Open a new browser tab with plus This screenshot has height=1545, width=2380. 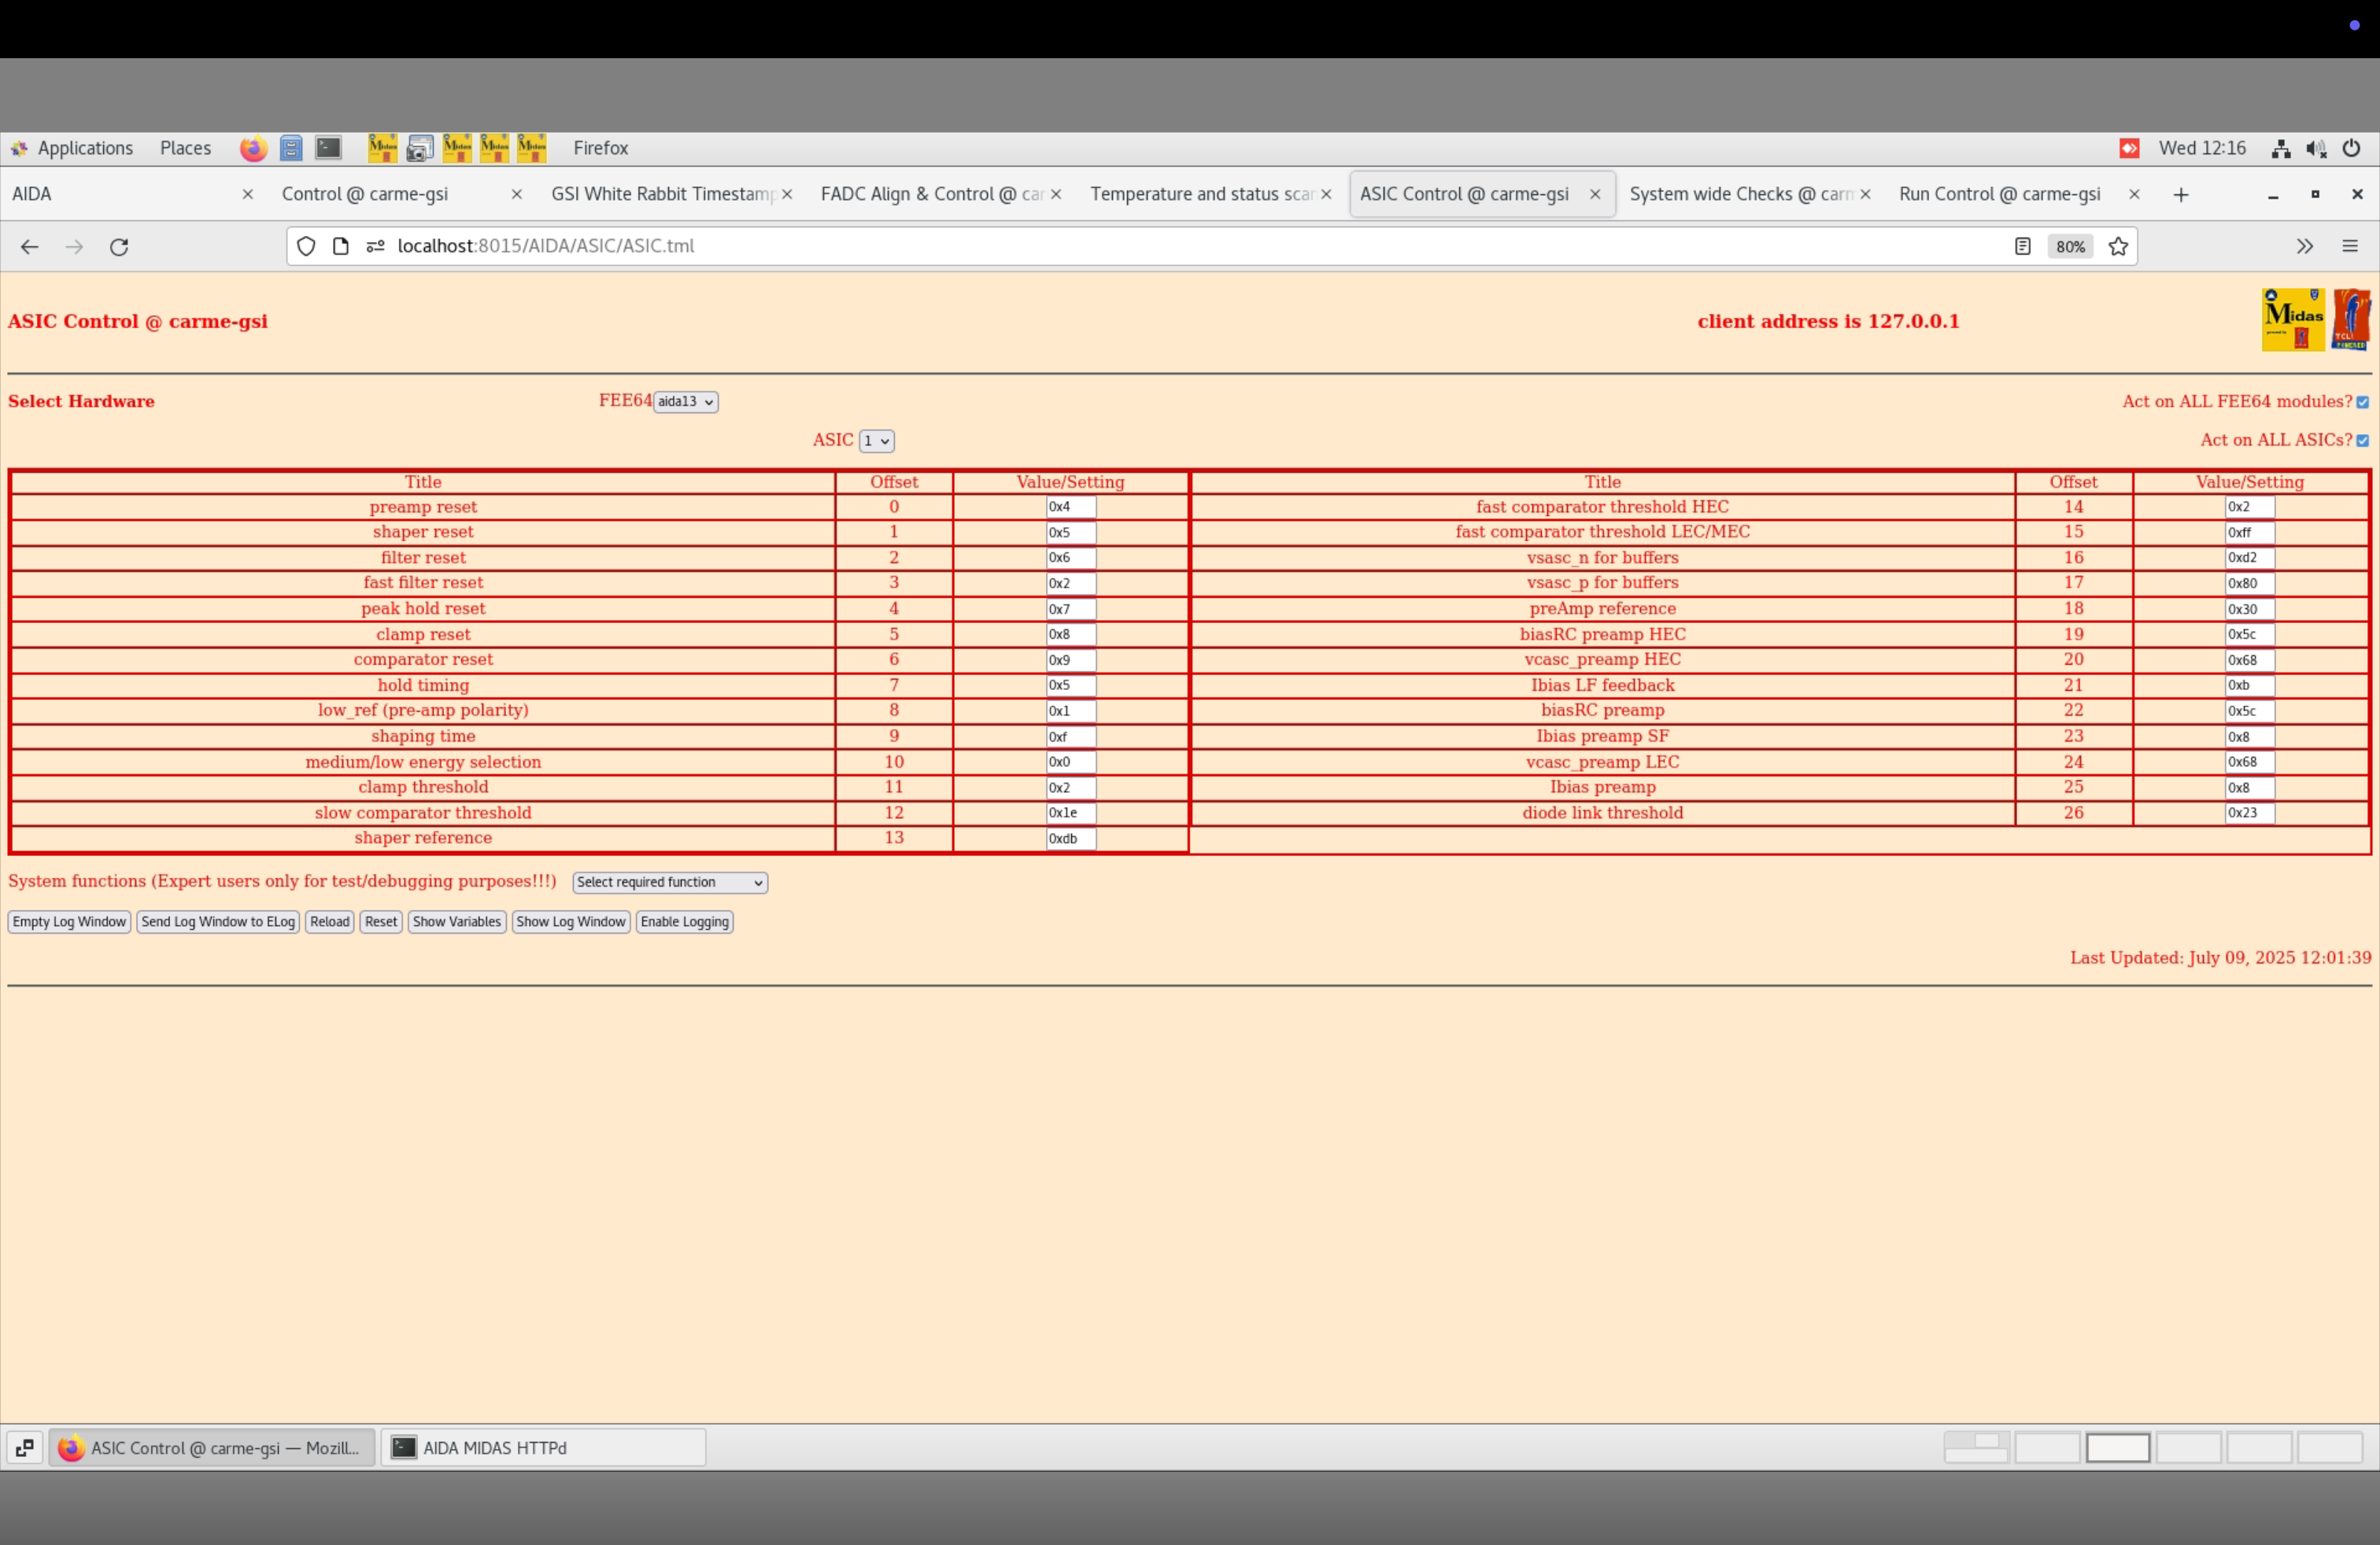point(2181,195)
